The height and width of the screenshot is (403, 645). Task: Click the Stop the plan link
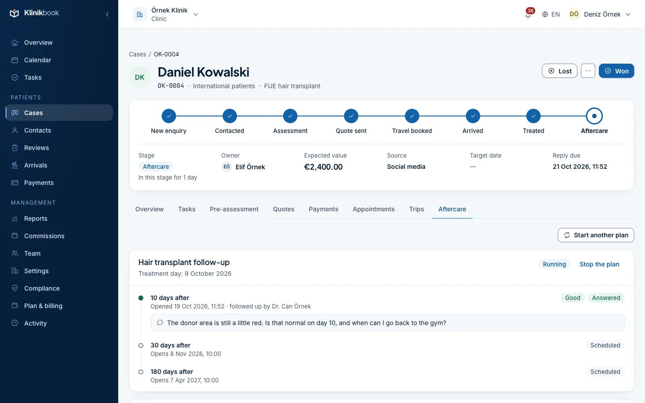point(599,264)
